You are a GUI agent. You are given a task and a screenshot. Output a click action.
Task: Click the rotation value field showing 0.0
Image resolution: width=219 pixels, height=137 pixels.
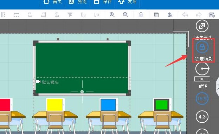[202, 79]
